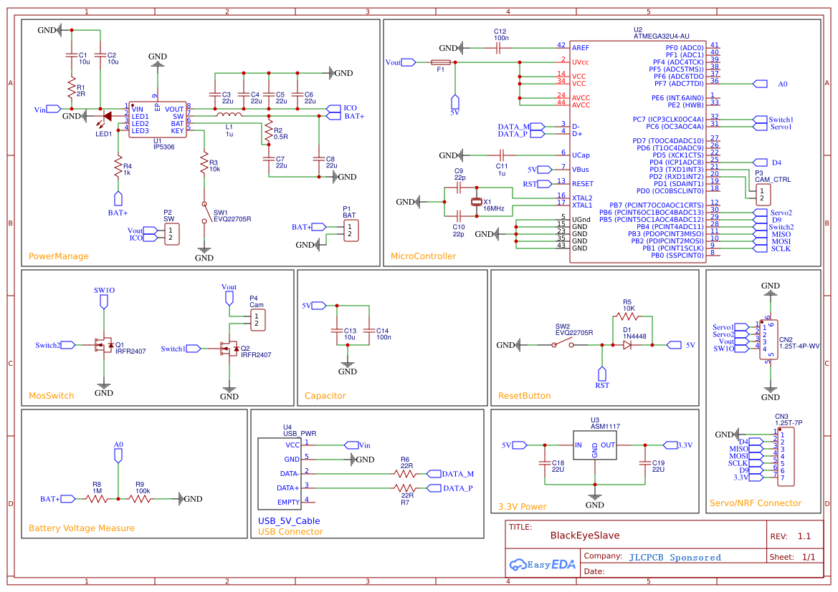Click the Date field in title block

click(595, 571)
